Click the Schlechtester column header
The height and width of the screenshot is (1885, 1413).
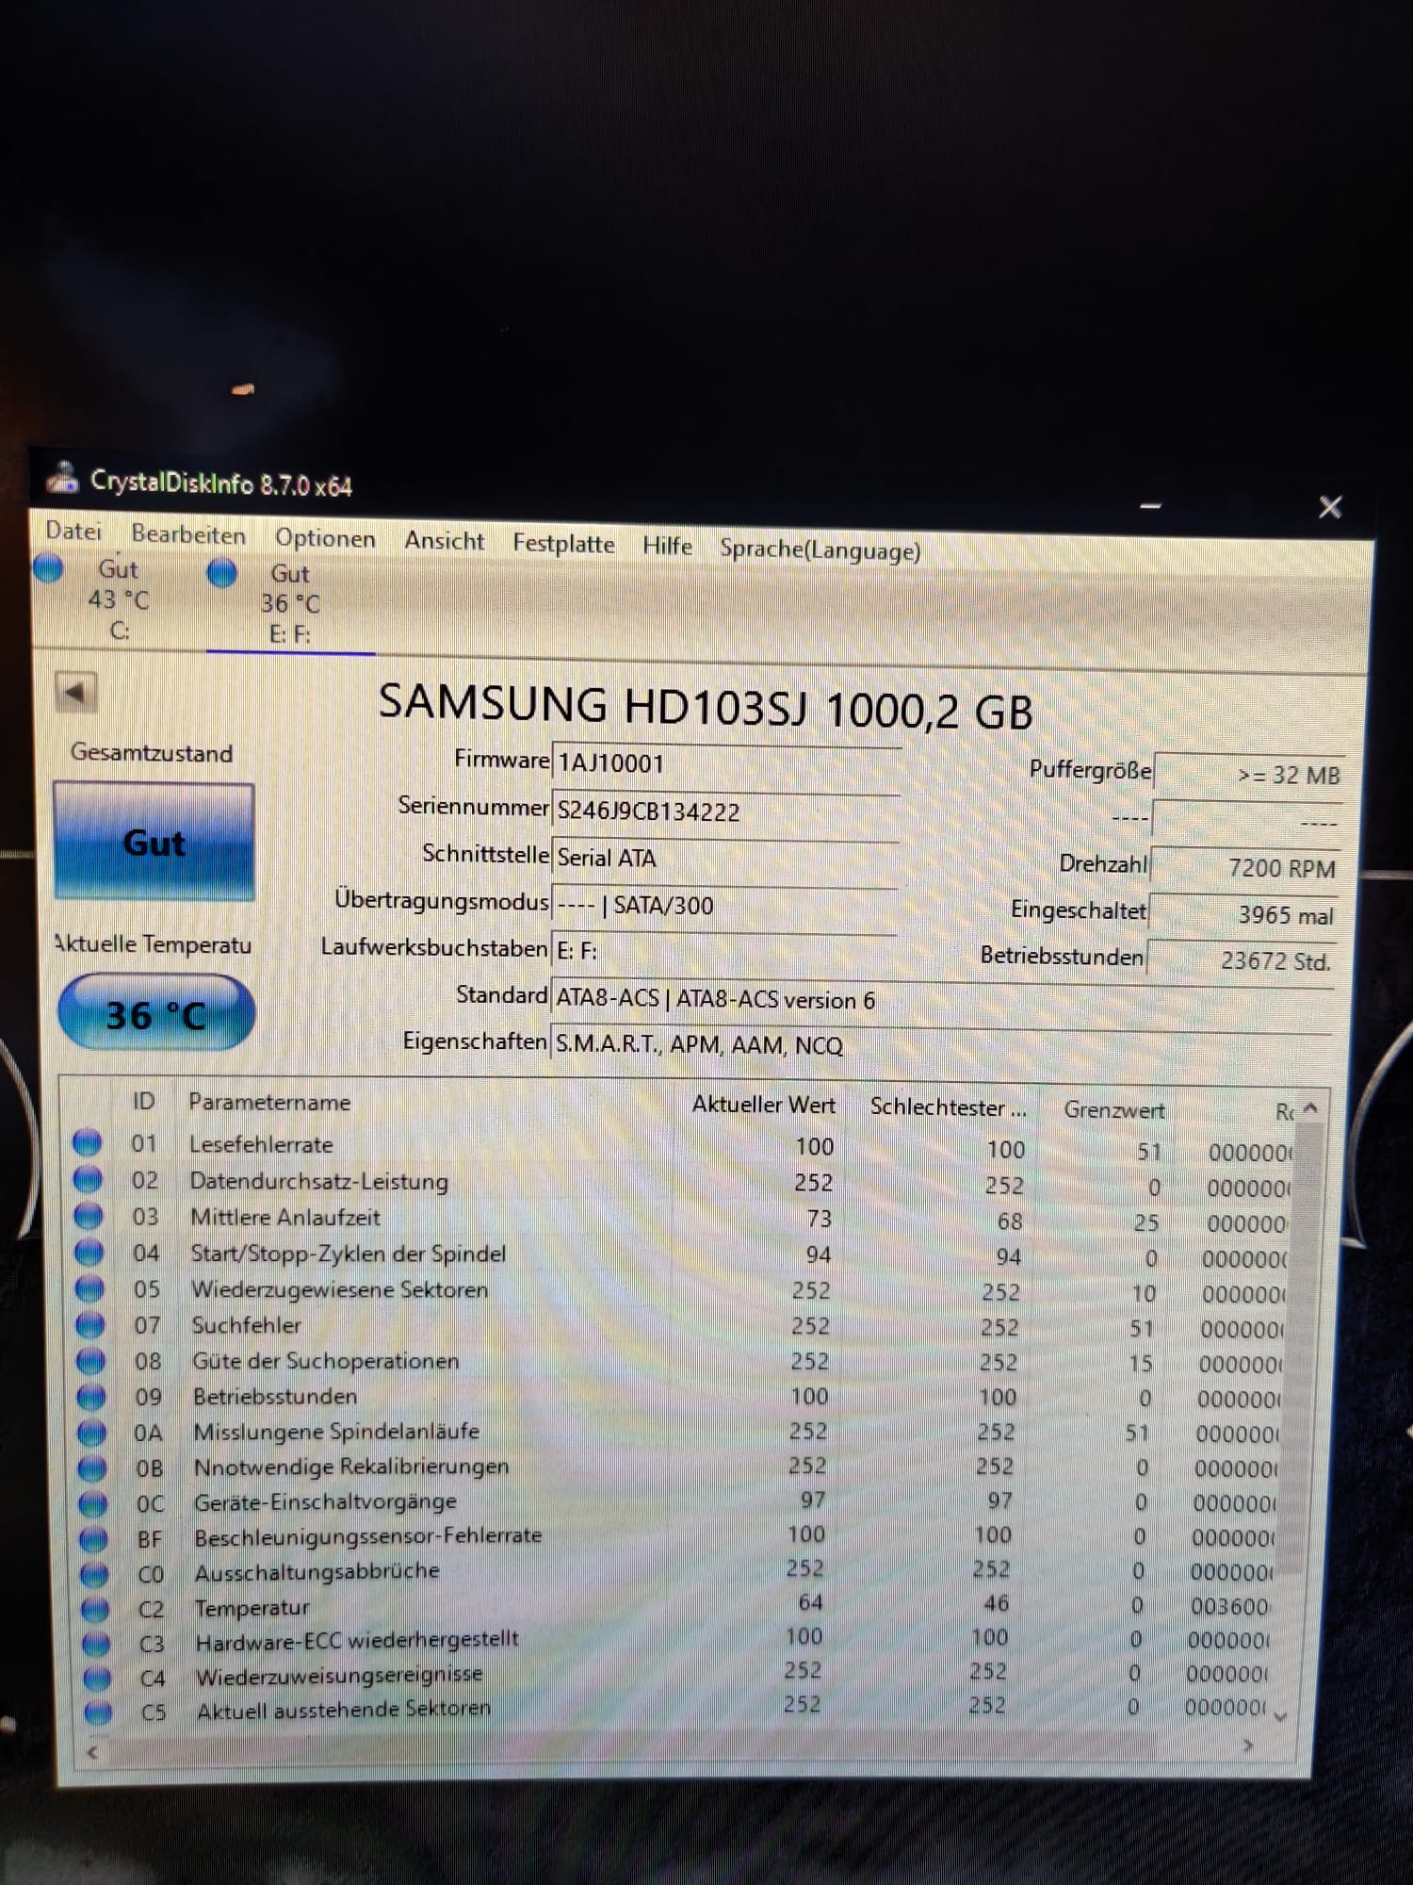[x=948, y=1107]
